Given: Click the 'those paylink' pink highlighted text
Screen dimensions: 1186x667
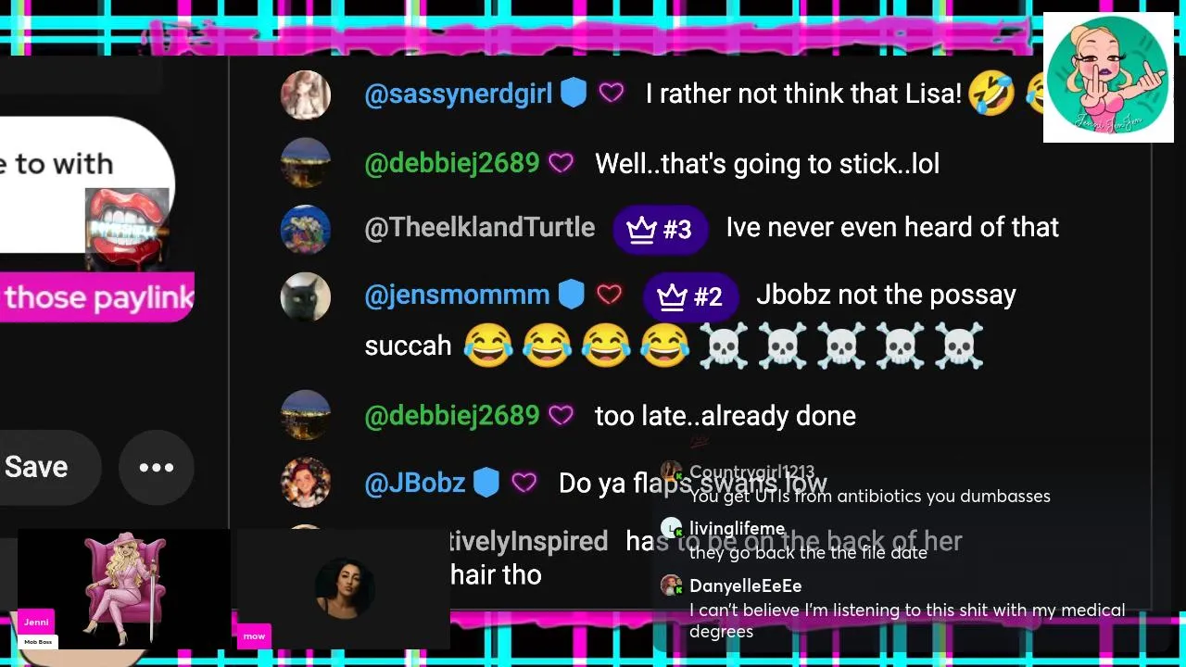Looking at the screenshot, I should [x=97, y=297].
